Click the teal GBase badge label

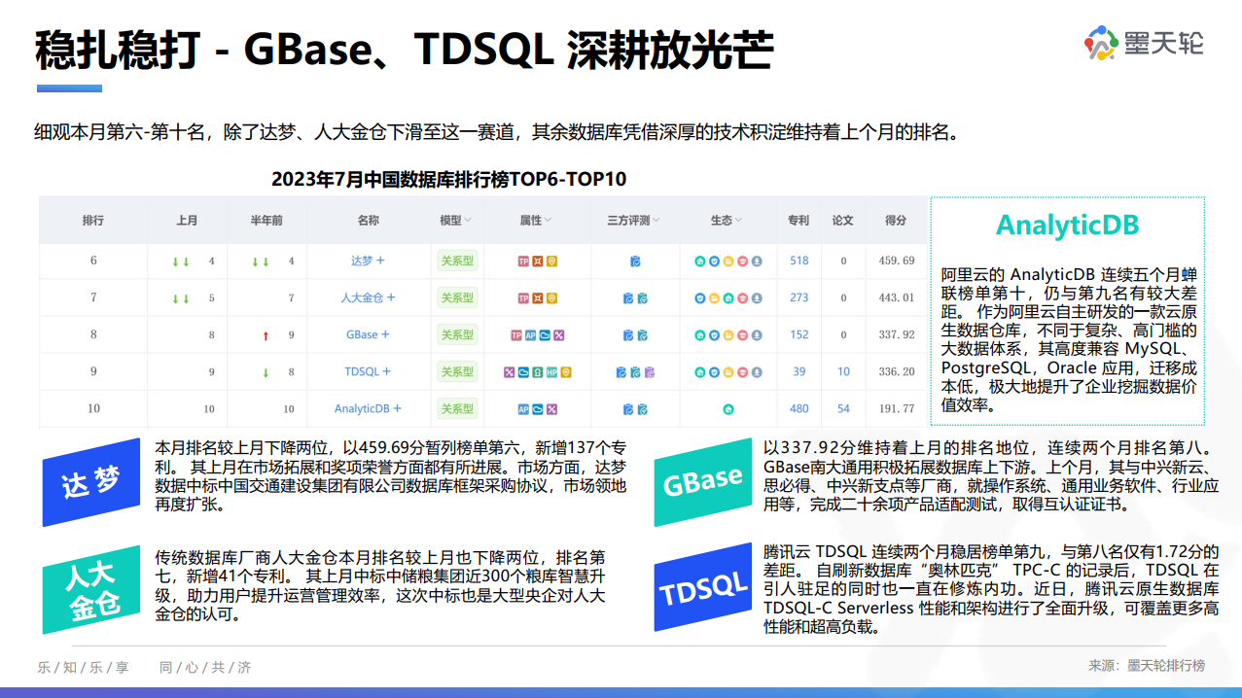click(x=703, y=480)
